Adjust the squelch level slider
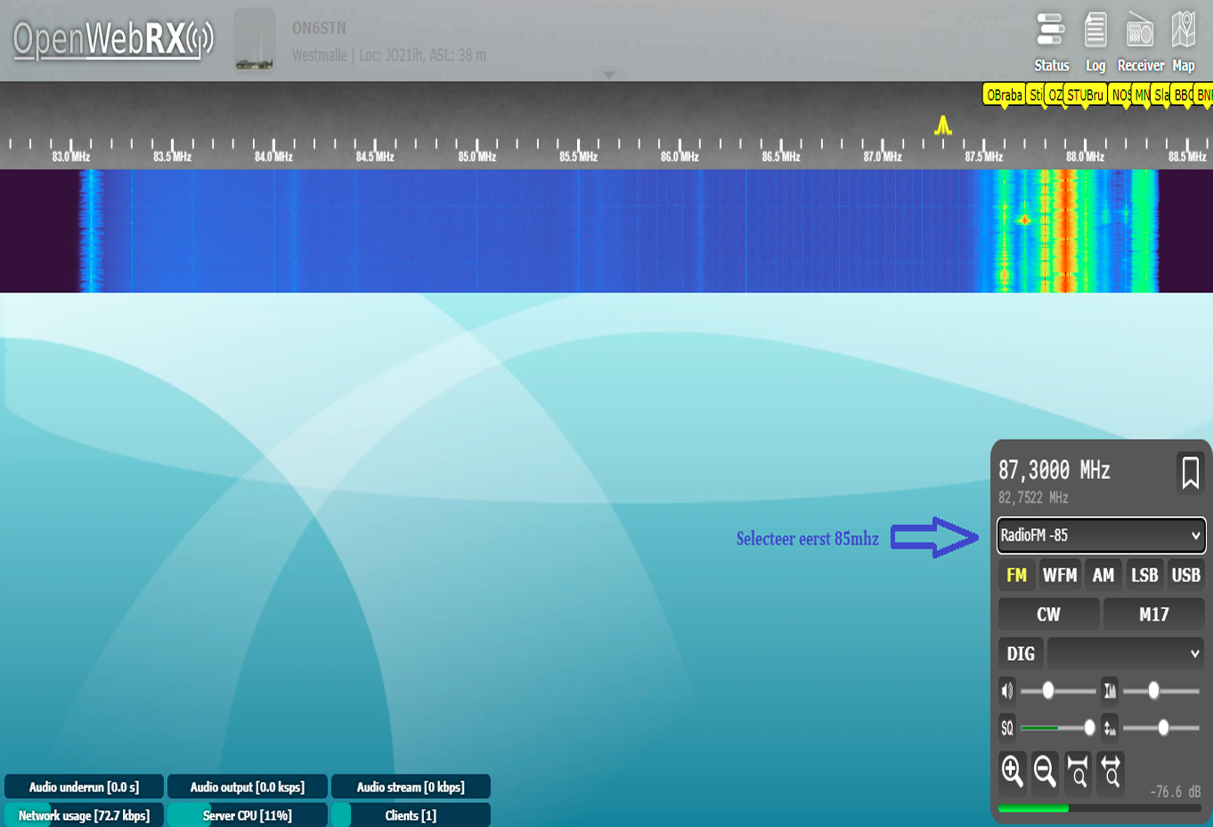Image resolution: width=1213 pixels, height=827 pixels. point(1058,728)
